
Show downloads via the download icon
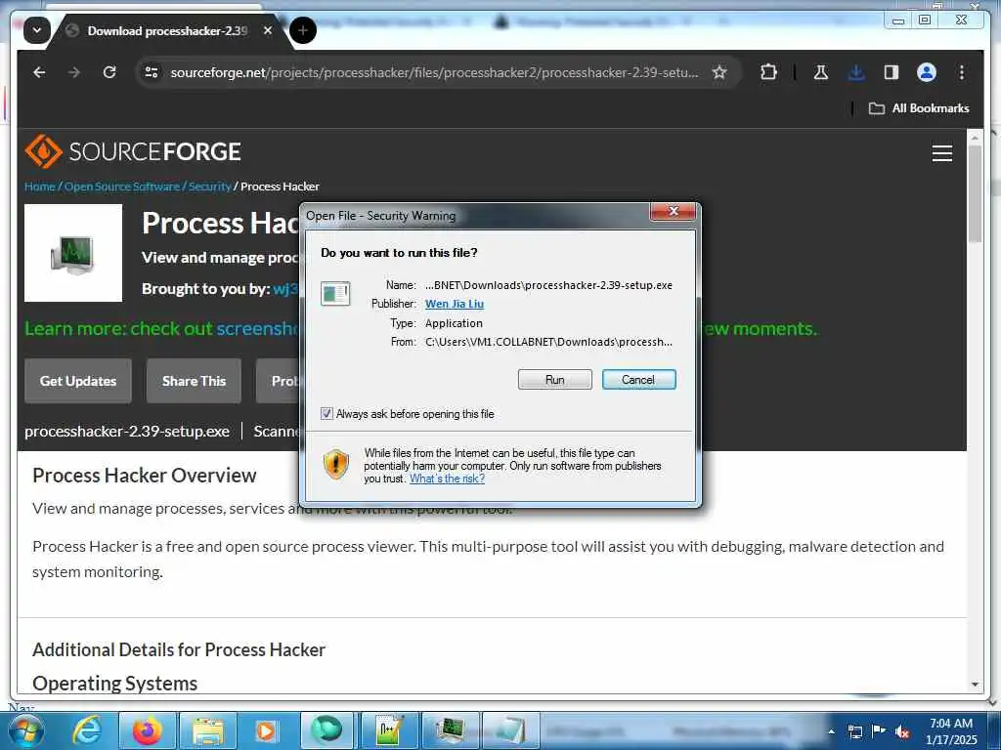856,72
